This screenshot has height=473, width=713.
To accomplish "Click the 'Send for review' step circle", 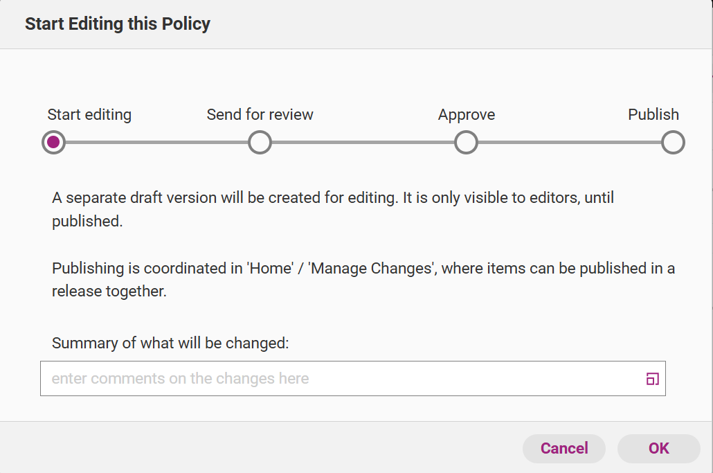I will point(260,143).
